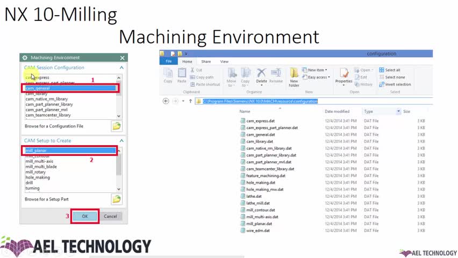The height and width of the screenshot is (258, 458).
Task: Click the Machining Environment gear icon
Action: (25, 58)
